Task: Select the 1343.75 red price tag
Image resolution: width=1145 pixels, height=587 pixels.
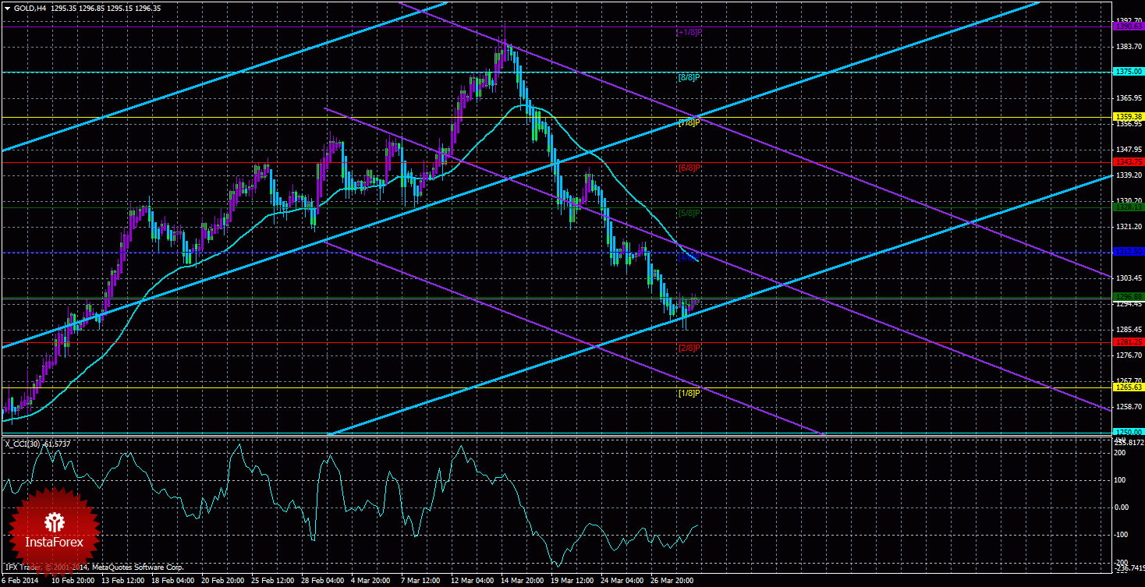Action: [x=1129, y=162]
